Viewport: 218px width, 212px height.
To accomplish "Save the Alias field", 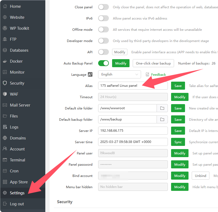I will click(x=178, y=86).
